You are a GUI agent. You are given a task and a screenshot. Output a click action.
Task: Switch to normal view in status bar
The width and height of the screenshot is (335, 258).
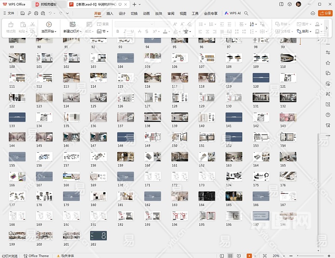tap(222, 255)
